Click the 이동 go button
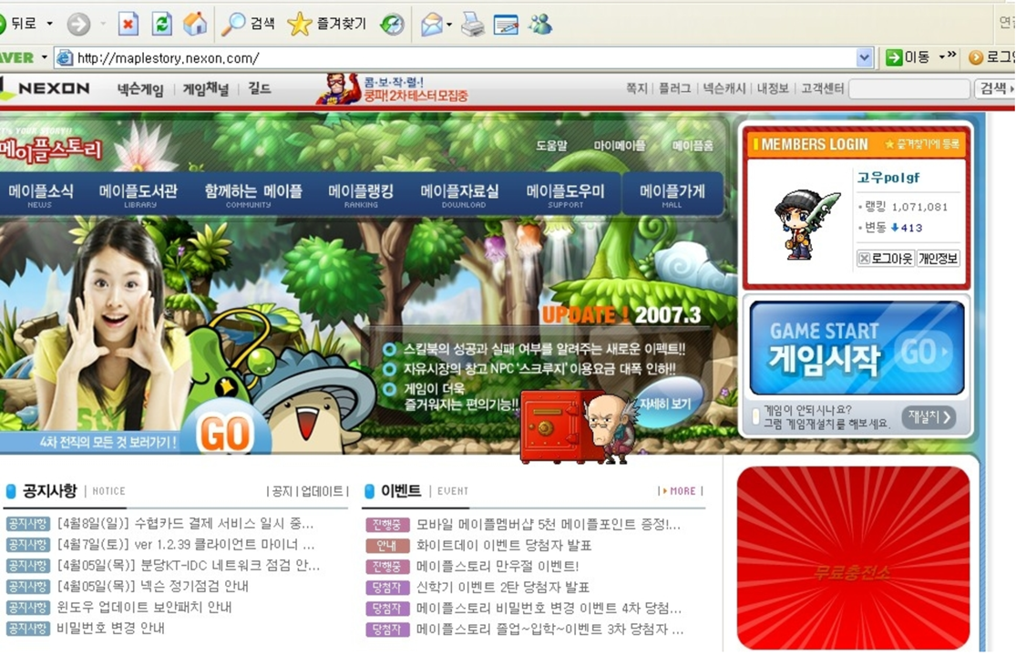The image size is (1016, 656). 908,57
